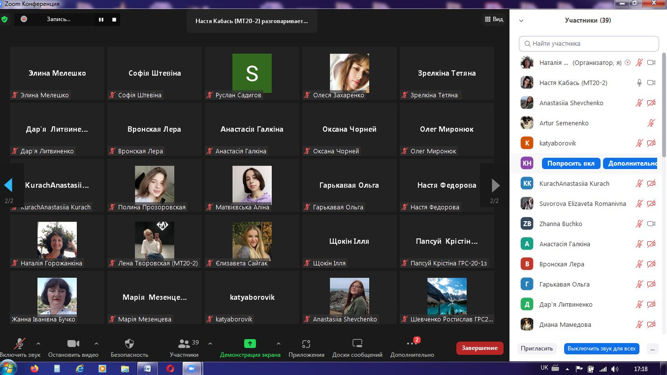Toggle the Участники panel in toolbar
This screenshot has height=375, width=667.
(184, 347)
